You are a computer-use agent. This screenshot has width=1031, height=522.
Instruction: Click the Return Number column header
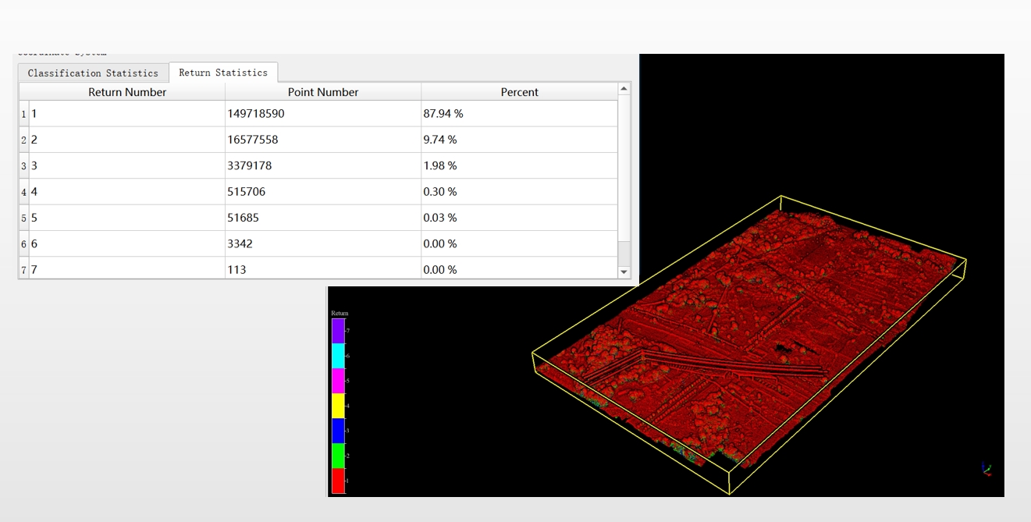coord(127,92)
